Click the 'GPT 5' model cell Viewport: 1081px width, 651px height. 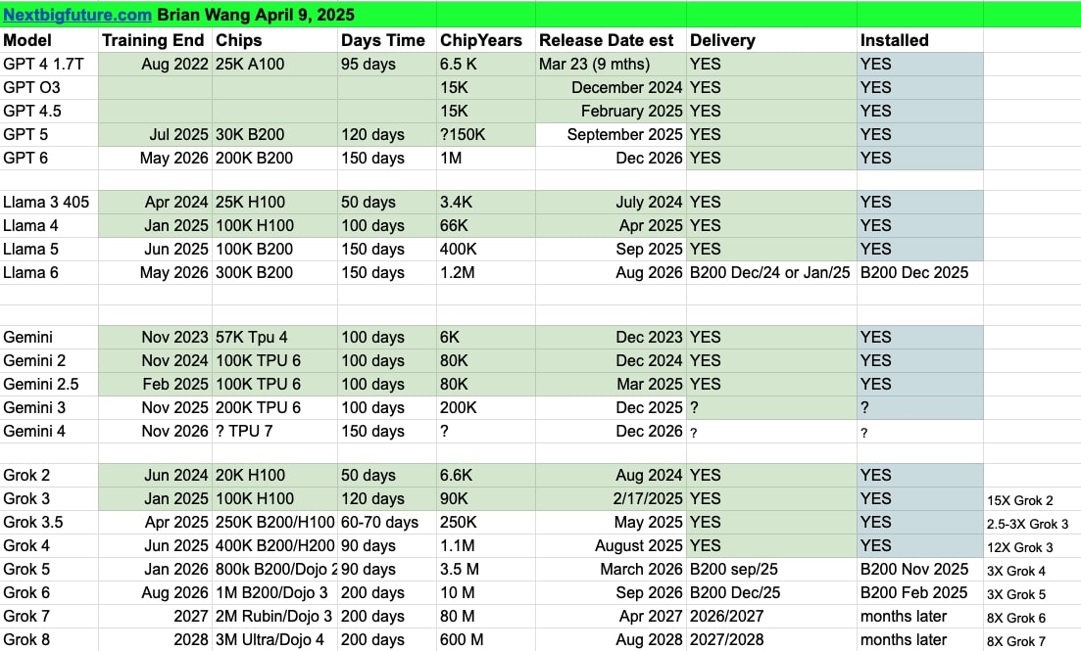click(x=50, y=134)
